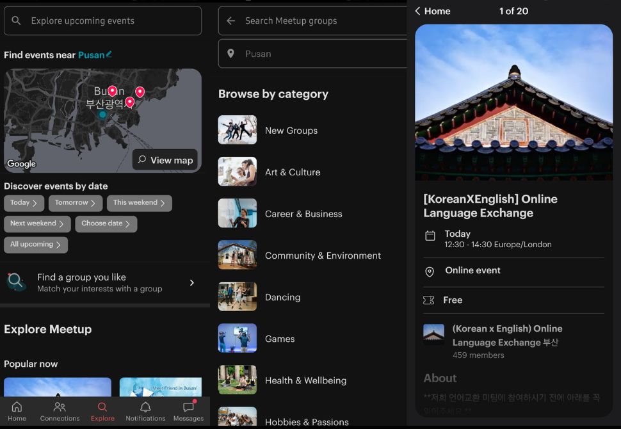
Task: Click the Health & Wellbeing thumbnail image
Action: coord(238,380)
